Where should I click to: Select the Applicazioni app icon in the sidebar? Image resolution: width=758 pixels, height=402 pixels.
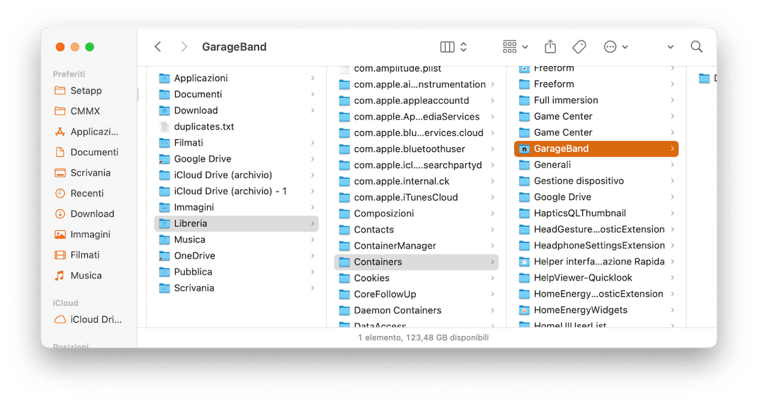(60, 132)
